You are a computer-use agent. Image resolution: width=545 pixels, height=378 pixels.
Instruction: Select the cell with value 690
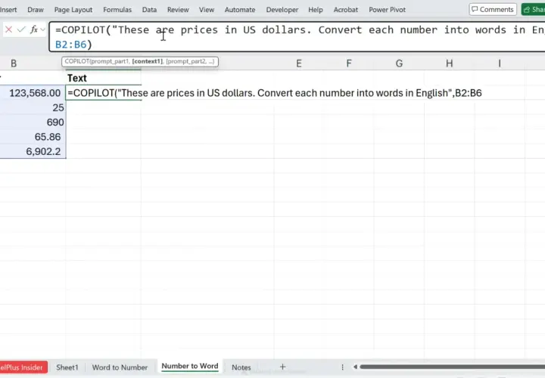tap(33, 122)
